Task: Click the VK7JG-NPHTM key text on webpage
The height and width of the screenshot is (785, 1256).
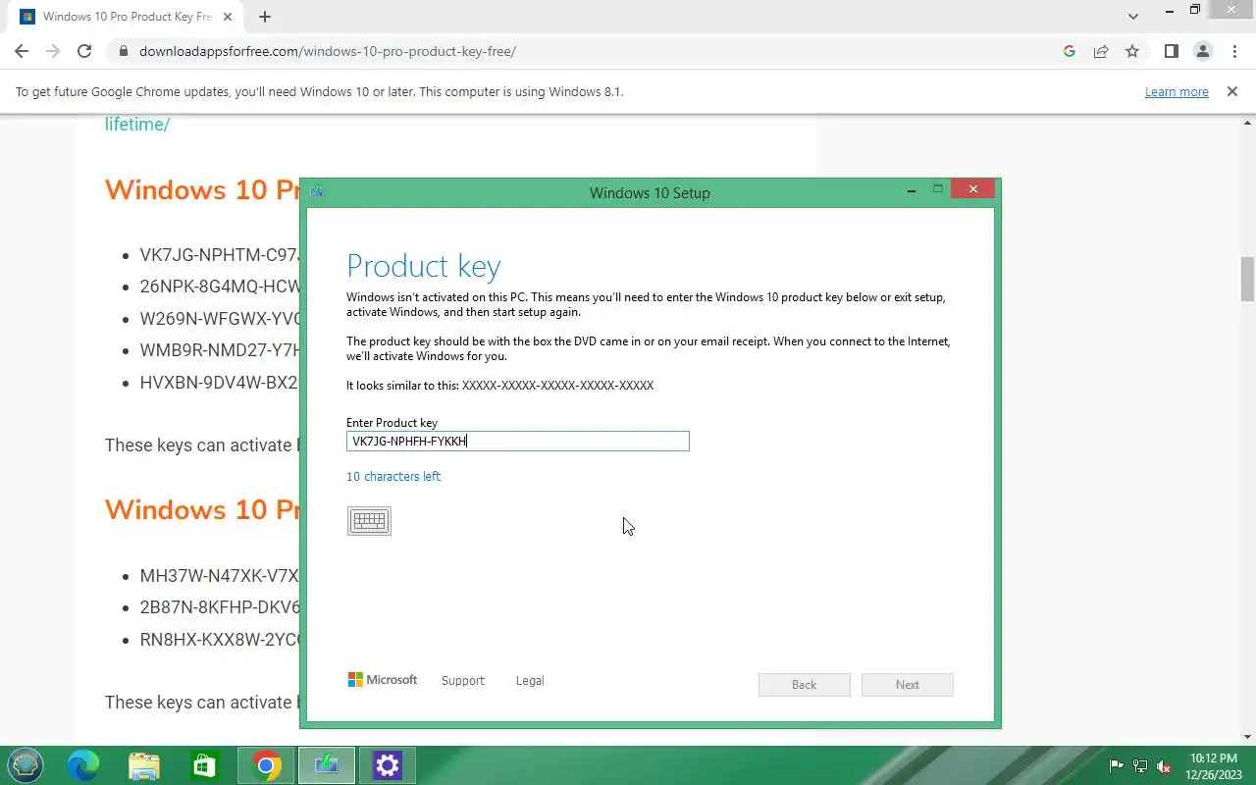Action: [x=220, y=255]
